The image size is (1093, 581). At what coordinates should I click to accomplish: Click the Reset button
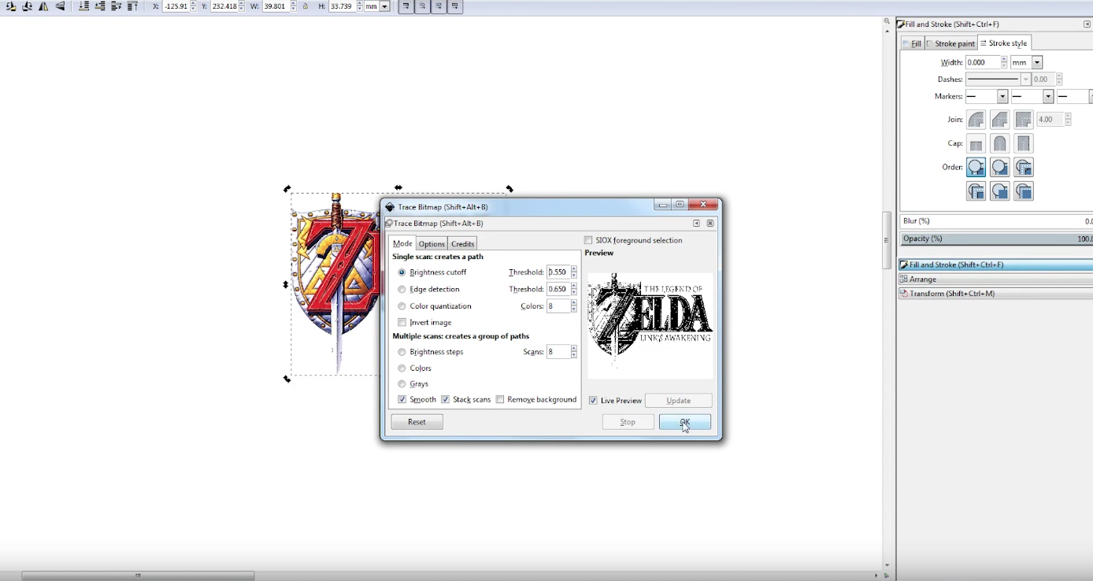click(417, 422)
